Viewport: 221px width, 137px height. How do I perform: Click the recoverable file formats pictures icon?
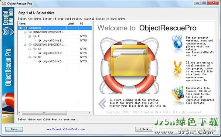178,93
